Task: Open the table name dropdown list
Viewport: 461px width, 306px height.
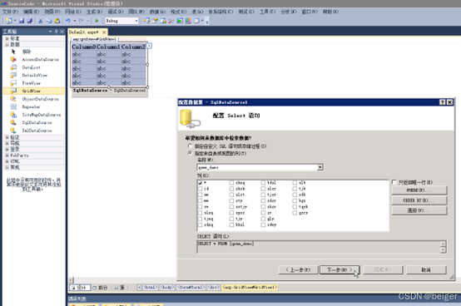Action: pos(320,167)
